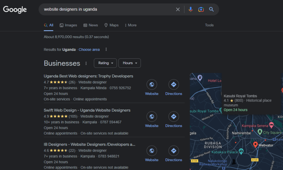Viewport: 283px width, 170px height.
Task: Click the Webvator red map pin
Action: (255, 145)
